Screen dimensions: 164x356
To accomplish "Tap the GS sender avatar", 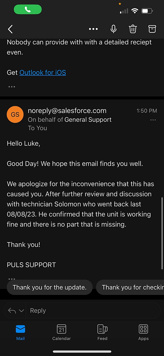I will (15, 114).
